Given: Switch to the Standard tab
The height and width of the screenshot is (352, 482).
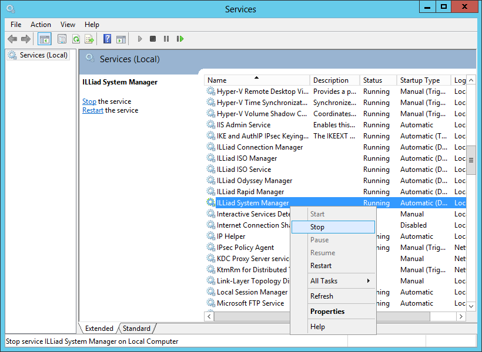Looking at the screenshot, I should [136, 329].
